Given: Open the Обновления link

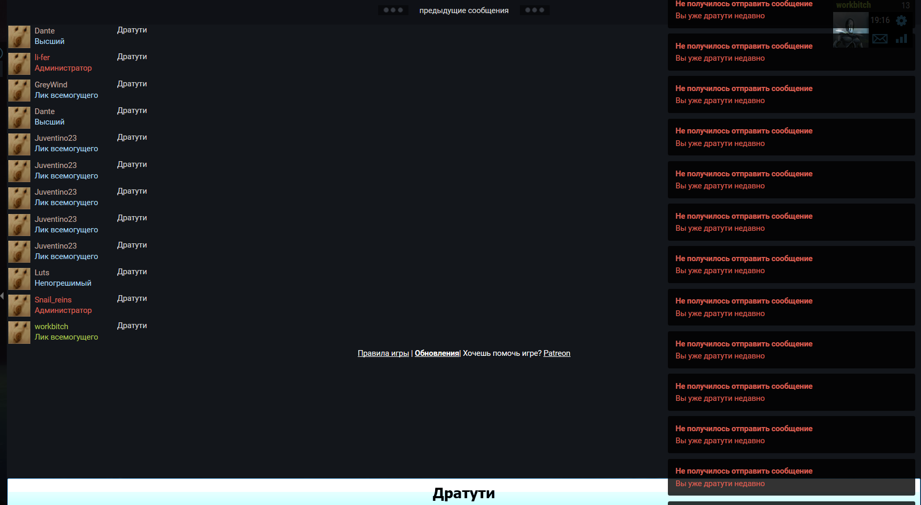Looking at the screenshot, I should (437, 353).
